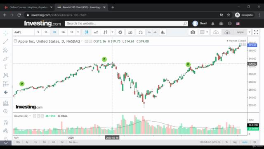The height and width of the screenshot is (149, 264).
Task: Toggle percentage scale
Action: (226, 142)
